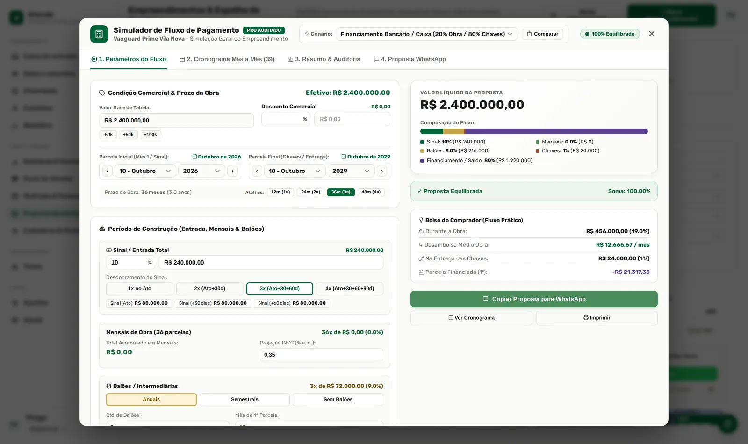This screenshot has height=444, width=748.
Task: Select Semestrais balões frequency
Action: coord(245,400)
